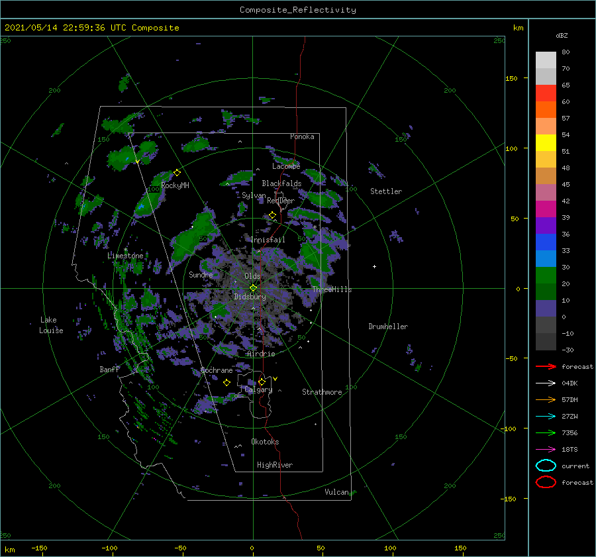Click the Sylvan label
This screenshot has height=557, width=596.
254,195
